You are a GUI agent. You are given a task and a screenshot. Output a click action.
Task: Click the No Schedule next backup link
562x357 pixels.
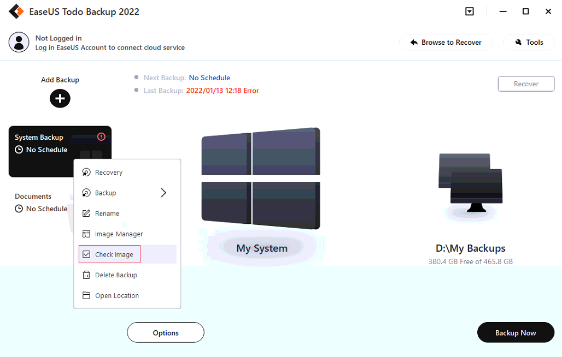pos(209,78)
